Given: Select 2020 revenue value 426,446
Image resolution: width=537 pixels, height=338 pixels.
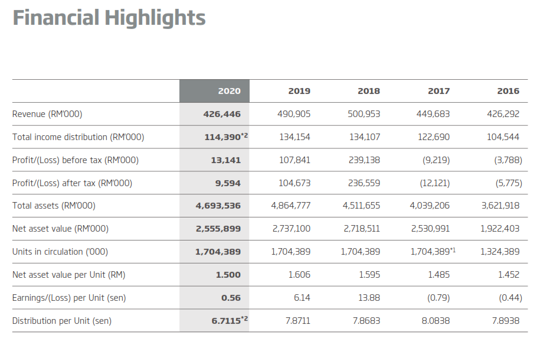Looking at the screenshot, I should tap(222, 114).
